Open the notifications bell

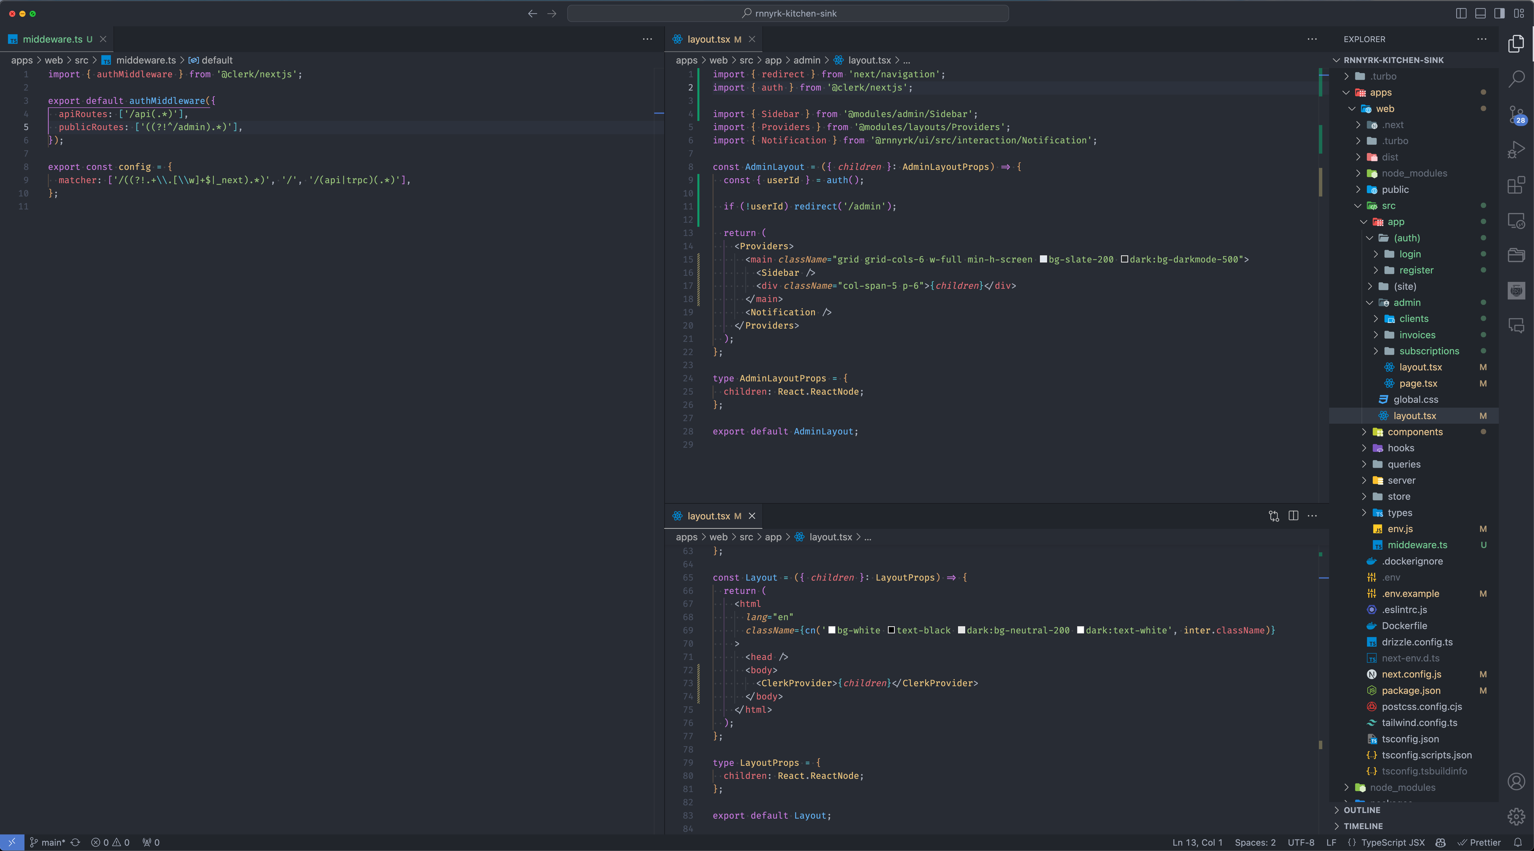[1518, 842]
